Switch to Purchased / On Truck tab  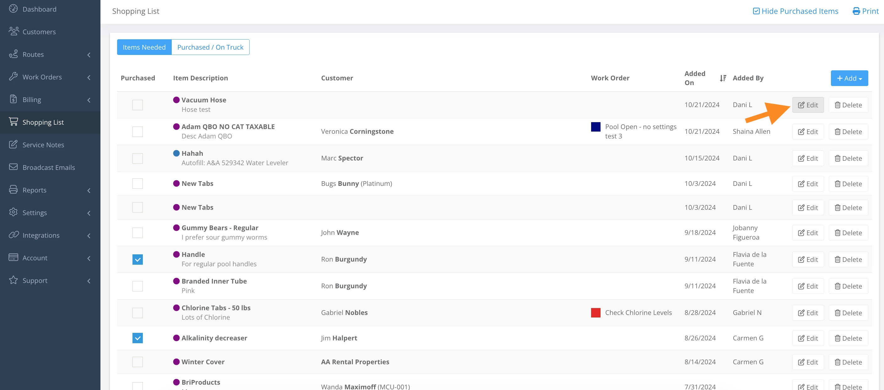[x=210, y=47]
